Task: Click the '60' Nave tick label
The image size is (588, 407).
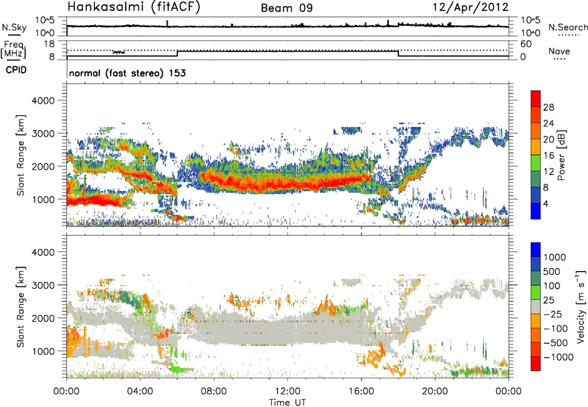Action: [526, 44]
